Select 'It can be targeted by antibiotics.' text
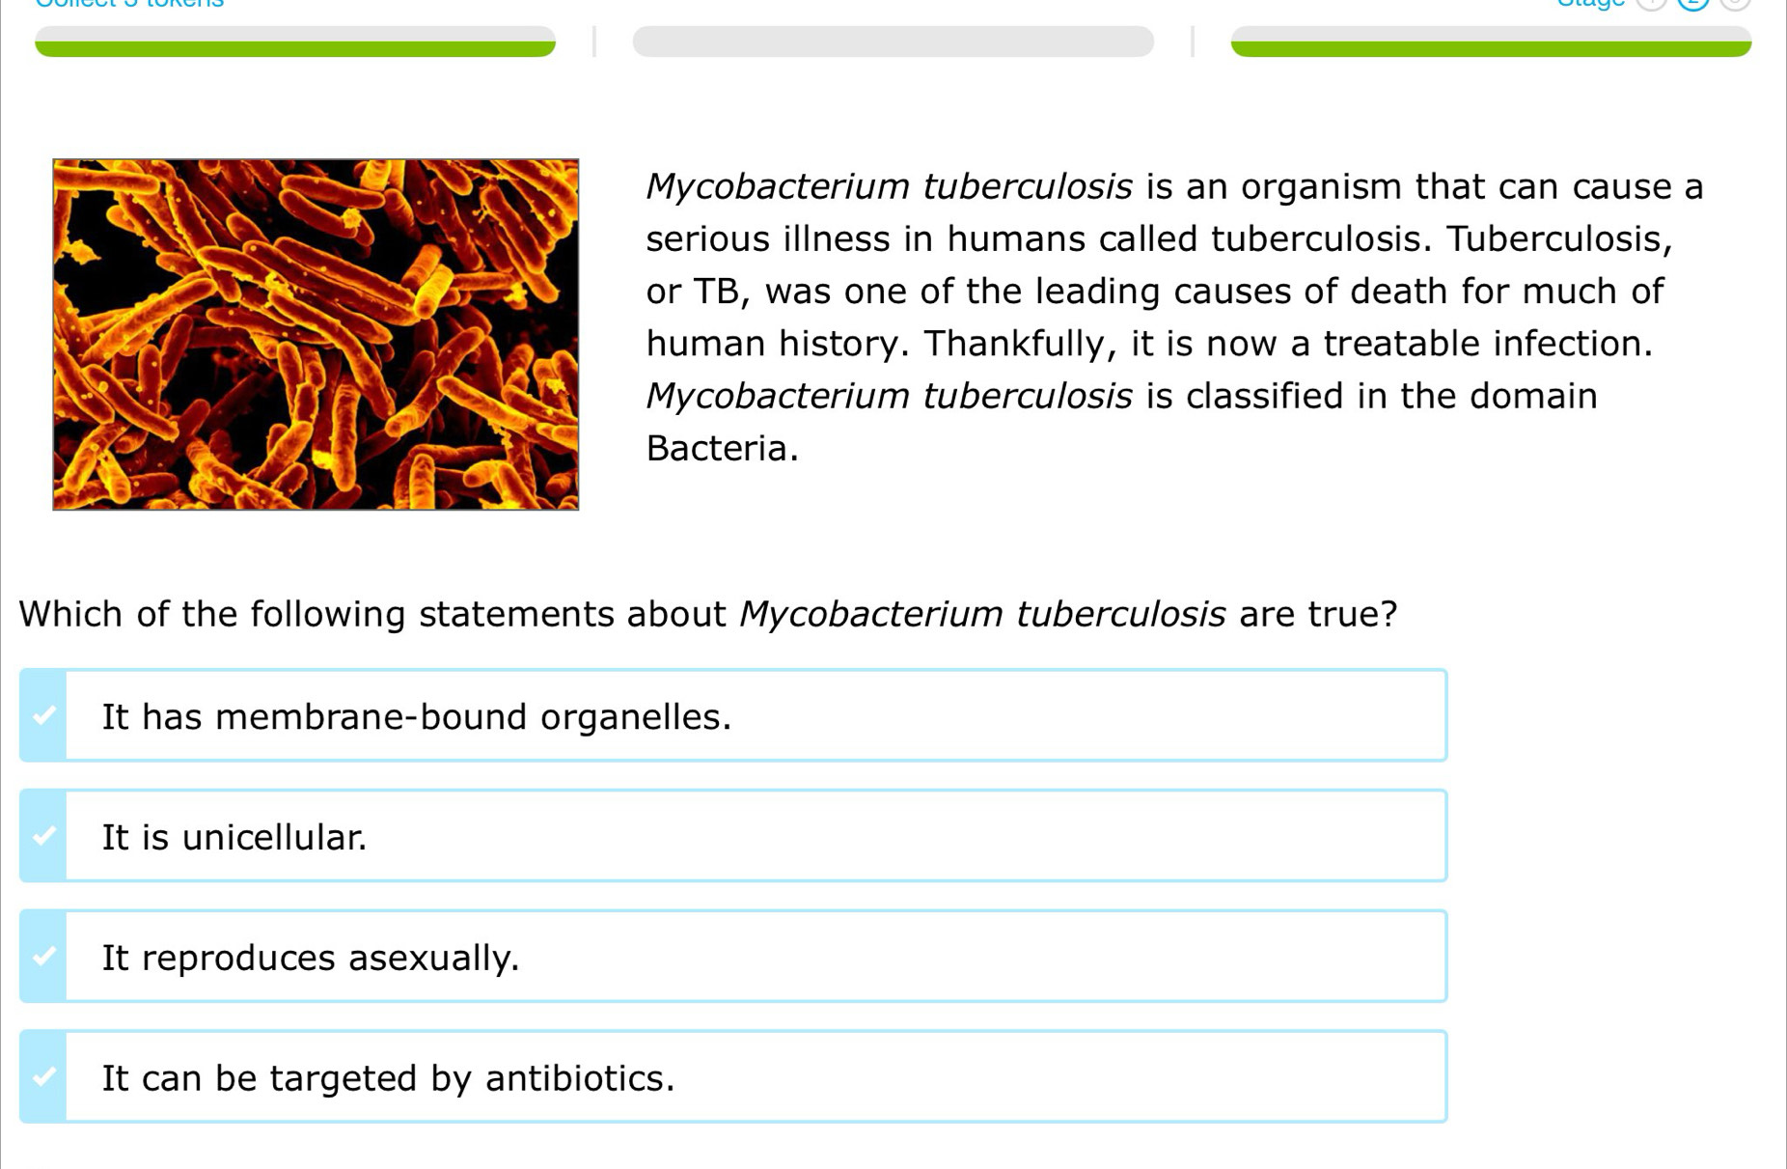The height and width of the screenshot is (1169, 1787). point(388,1078)
